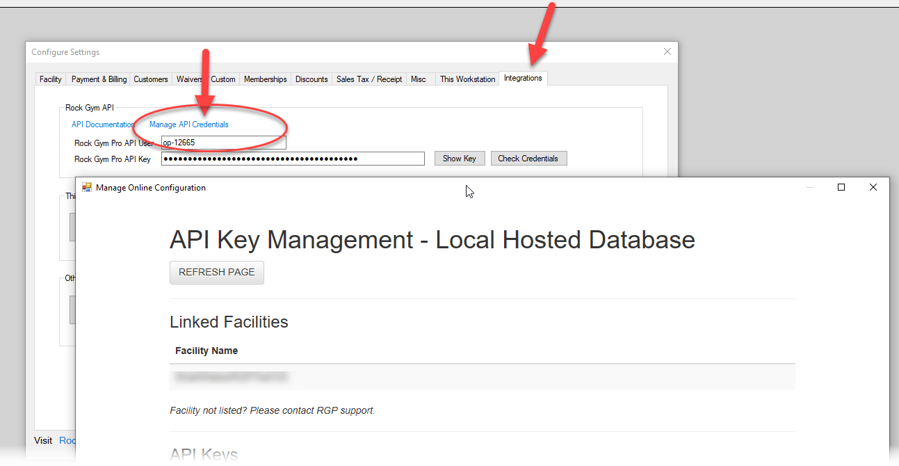
Task: Reveal the key with Show Key button
Action: (460, 159)
